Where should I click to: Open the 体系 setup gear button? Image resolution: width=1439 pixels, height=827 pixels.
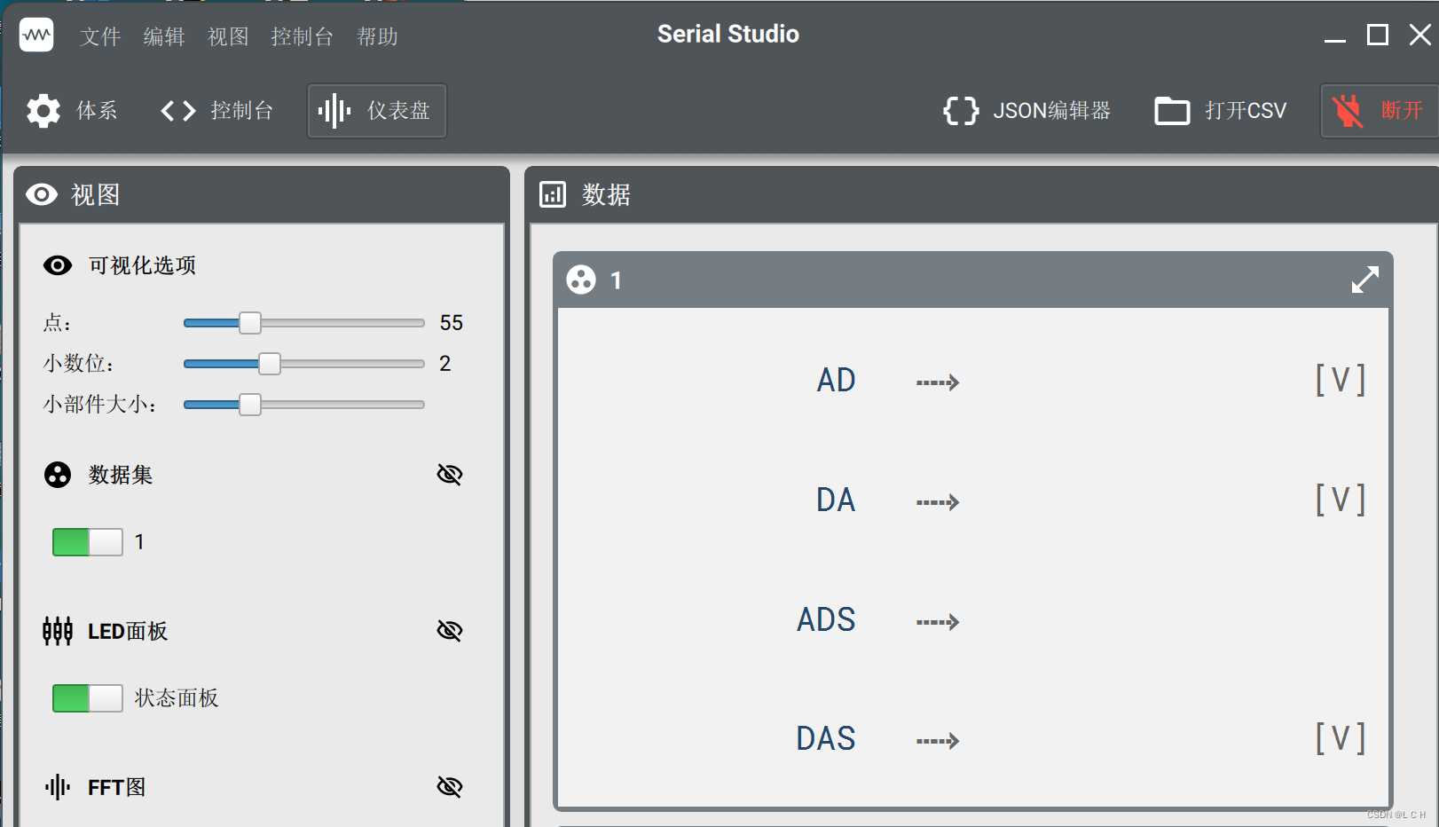(x=71, y=111)
